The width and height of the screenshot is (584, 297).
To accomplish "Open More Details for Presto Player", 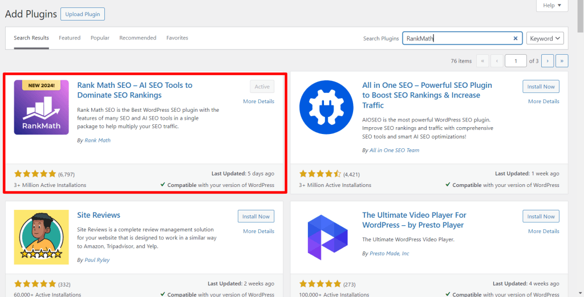I will [x=544, y=231].
